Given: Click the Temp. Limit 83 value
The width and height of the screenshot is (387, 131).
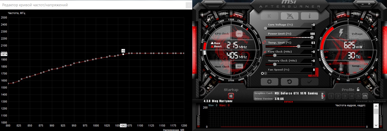Looking at the screenshot, I should [x=313, y=43].
